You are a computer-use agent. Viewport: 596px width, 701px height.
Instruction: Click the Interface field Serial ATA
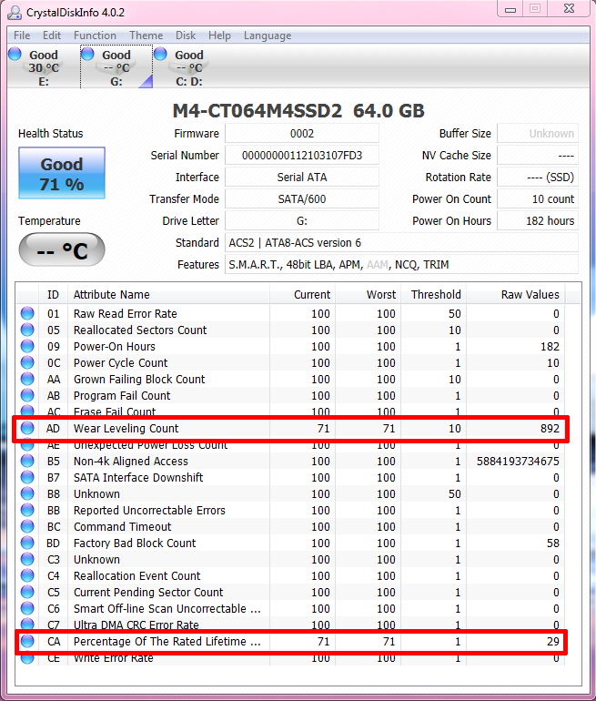pyautogui.click(x=302, y=177)
